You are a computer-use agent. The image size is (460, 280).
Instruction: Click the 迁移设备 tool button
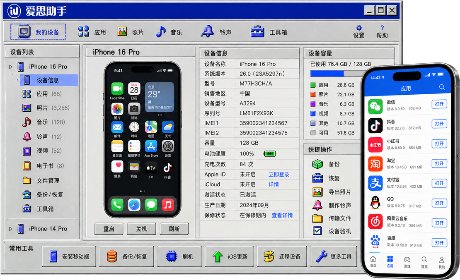282,256
